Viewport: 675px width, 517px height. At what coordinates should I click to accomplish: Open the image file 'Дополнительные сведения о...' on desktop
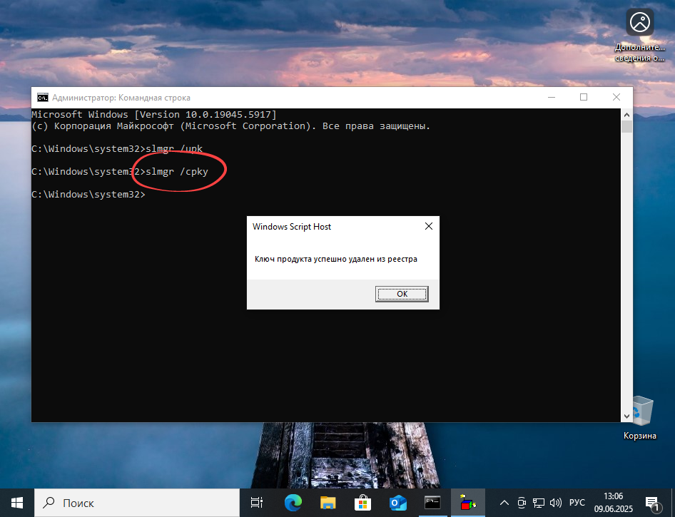pyautogui.click(x=639, y=21)
